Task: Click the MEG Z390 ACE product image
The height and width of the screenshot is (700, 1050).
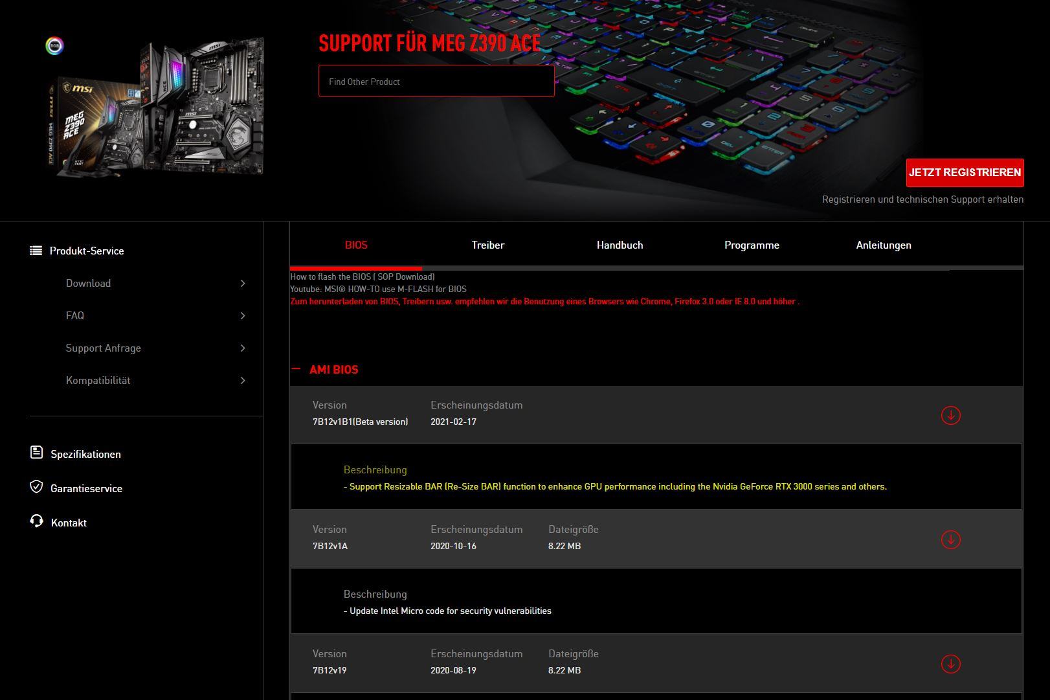Action: (157, 107)
